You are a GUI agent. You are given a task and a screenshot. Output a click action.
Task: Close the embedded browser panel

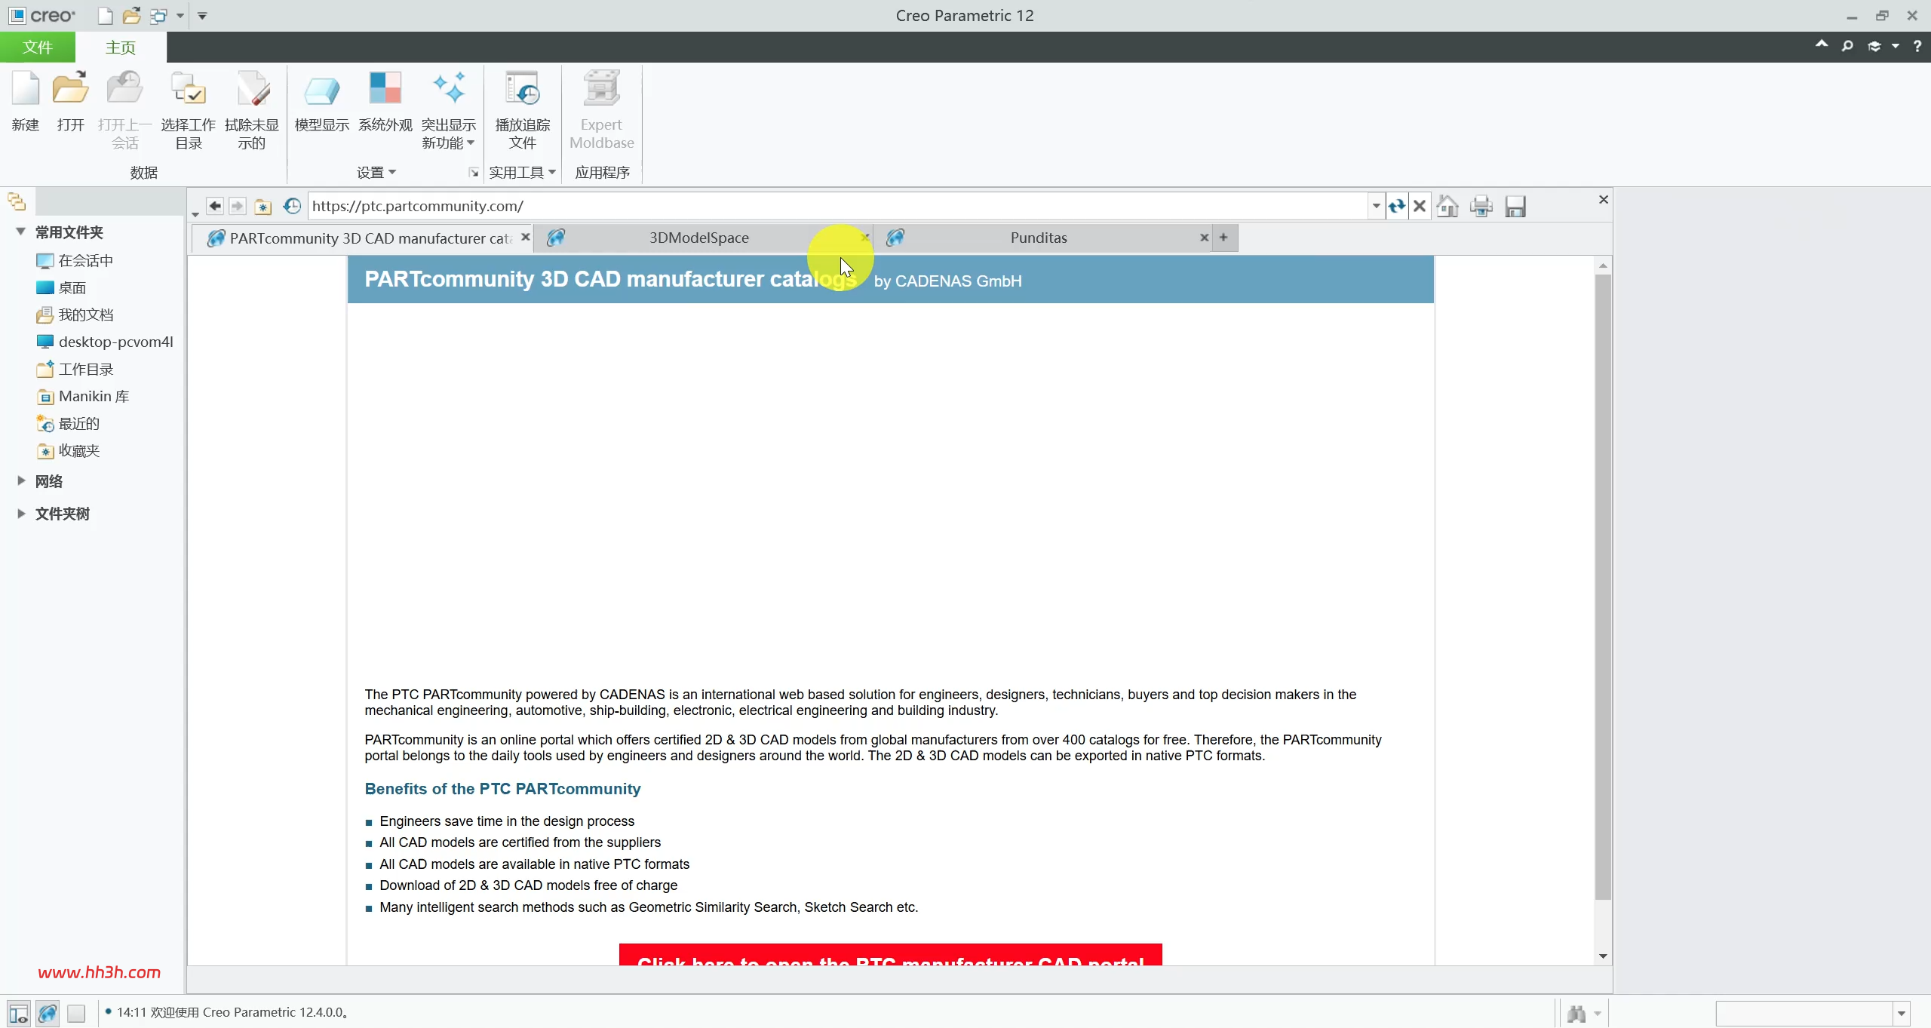tap(1604, 199)
